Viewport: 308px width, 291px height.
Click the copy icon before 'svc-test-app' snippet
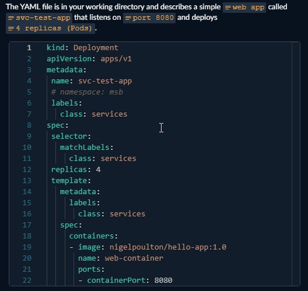(11, 18)
